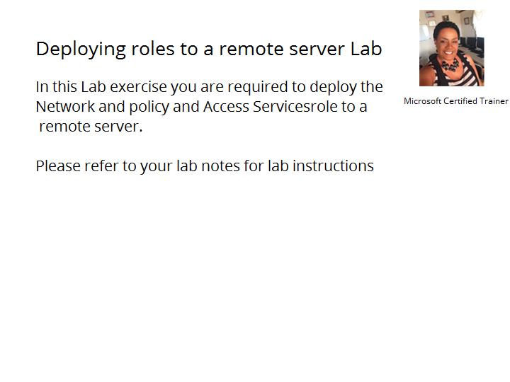Image resolution: width=510 pixels, height=382 pixels.
Task: Select the remote server. text line
Action: click(91, 127)
